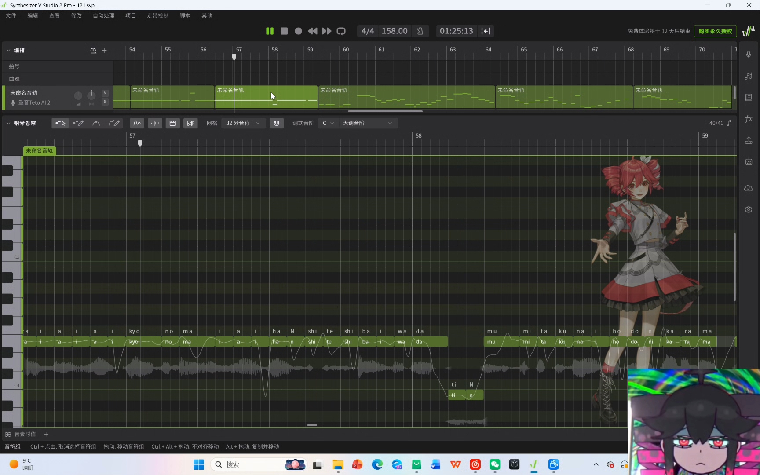Open the 项目 menu
The height and width of the screenshot is (475, 760).
click(x=131, y=15)
